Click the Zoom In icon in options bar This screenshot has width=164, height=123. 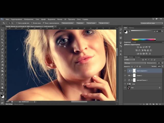(9, 23)
